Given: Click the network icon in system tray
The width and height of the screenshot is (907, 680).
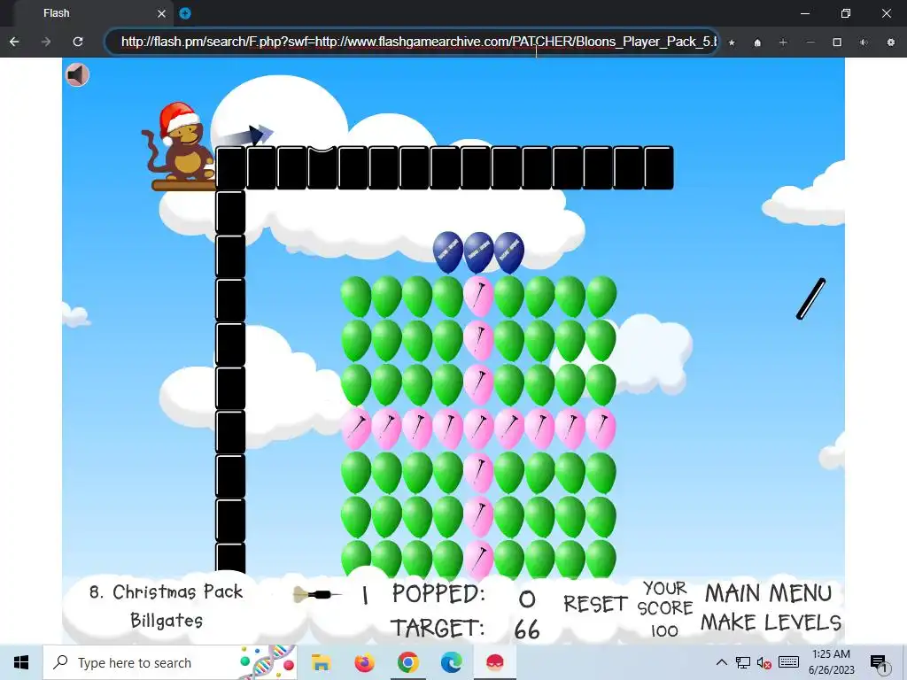Looking at the screenshot, I should click(x=743, y=662).
